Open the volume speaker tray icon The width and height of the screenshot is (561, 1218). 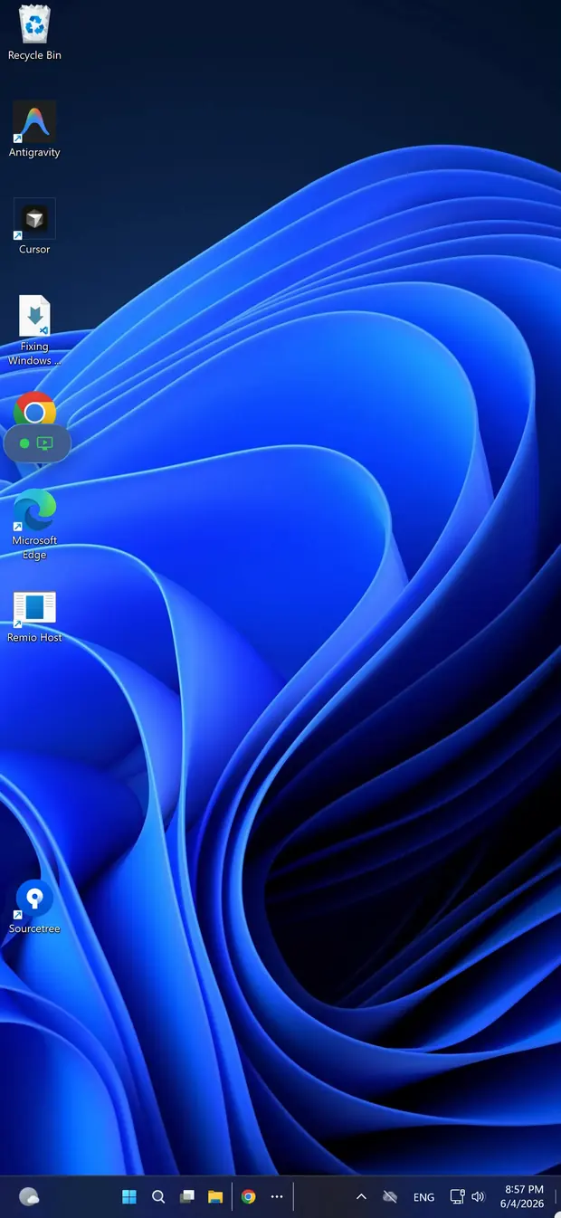point(478,1196)
